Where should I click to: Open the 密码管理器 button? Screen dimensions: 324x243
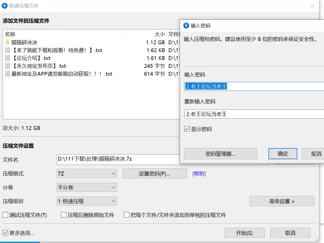(x=220, y=154)
